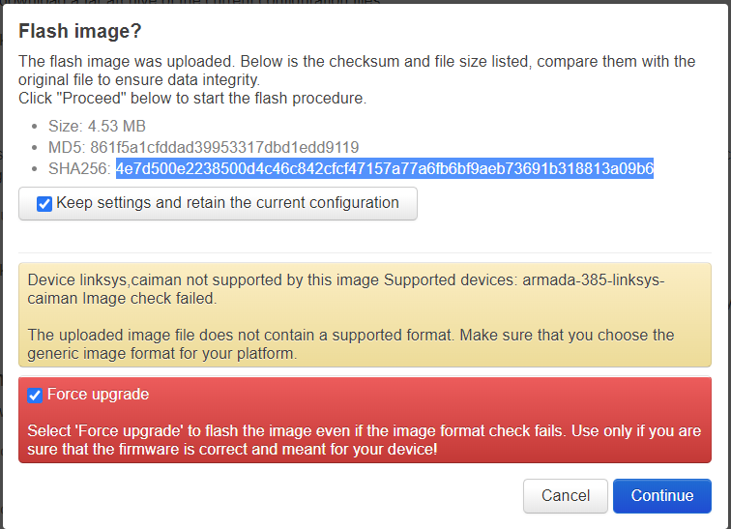Image resolution: width=731 pixels, height=529 pixels.
Task: Click the 'MD5:' label
Action: coord(67,148)
